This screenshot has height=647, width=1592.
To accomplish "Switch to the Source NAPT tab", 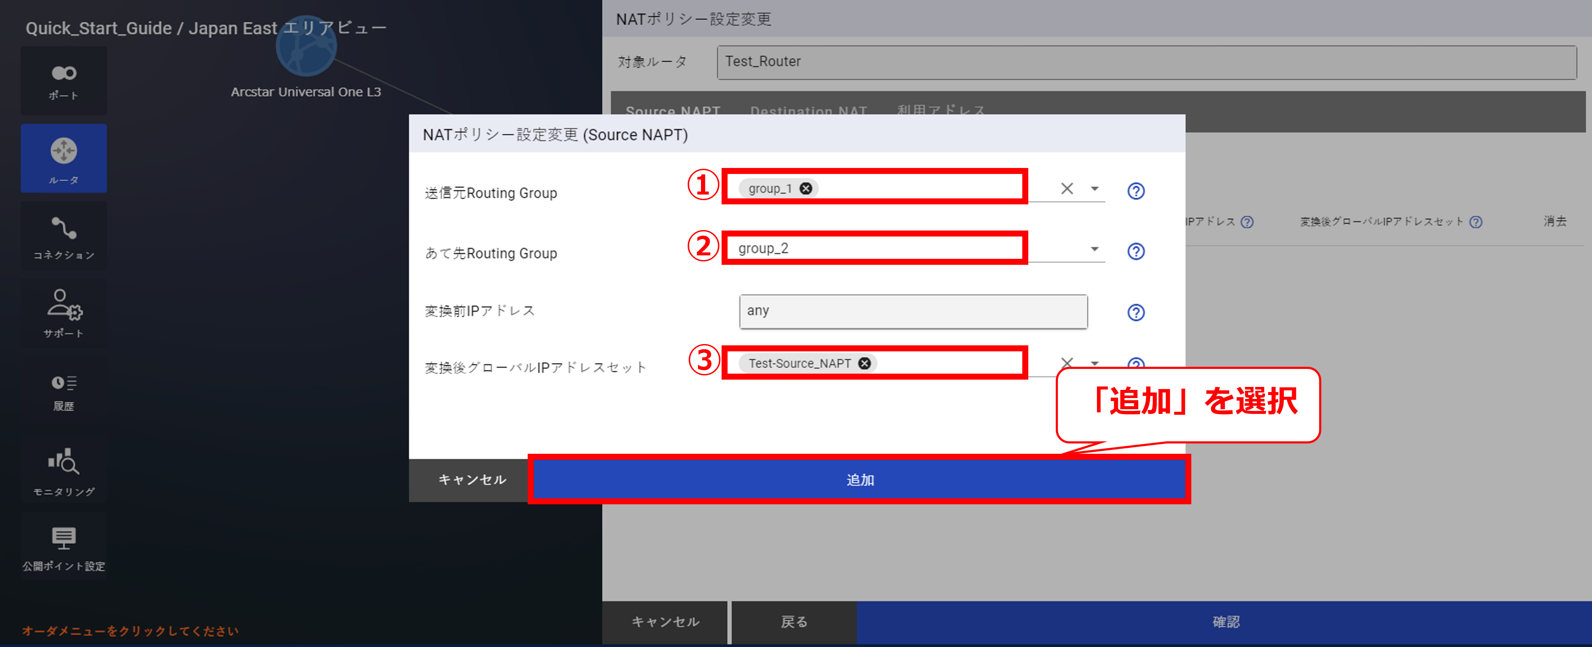I will pyautogui.click(x=673, y=111).
